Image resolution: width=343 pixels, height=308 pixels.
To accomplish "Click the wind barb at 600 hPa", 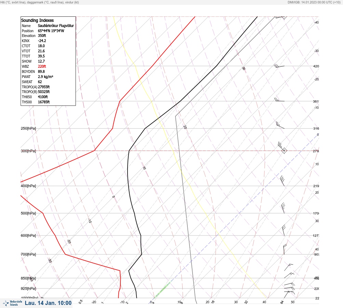I will pos(284,230).
